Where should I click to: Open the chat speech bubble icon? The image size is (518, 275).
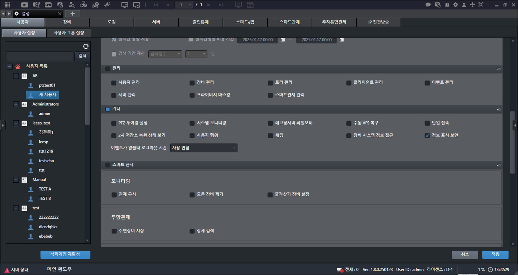pos(428,5)
